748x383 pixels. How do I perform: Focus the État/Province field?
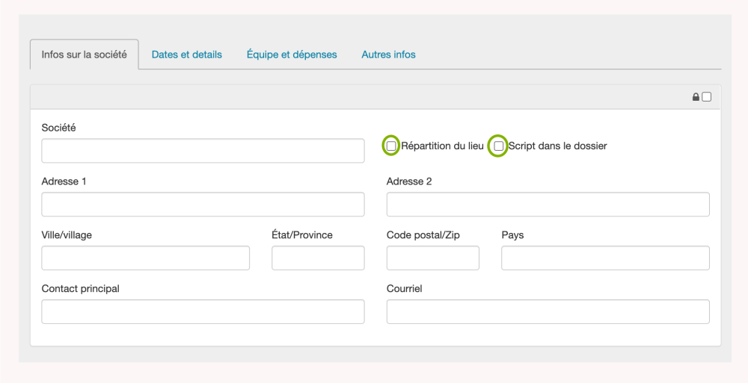(318, 258)
